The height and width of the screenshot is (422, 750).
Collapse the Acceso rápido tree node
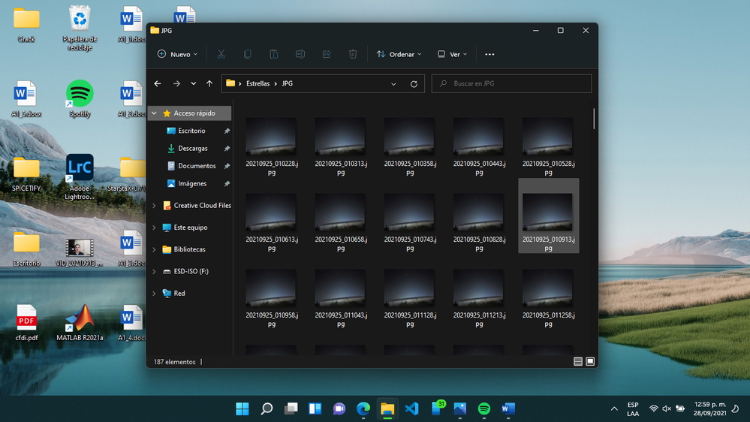point(154,113)
